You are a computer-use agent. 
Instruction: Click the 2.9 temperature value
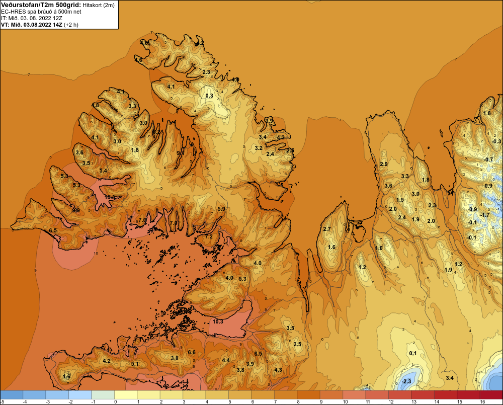384,164
